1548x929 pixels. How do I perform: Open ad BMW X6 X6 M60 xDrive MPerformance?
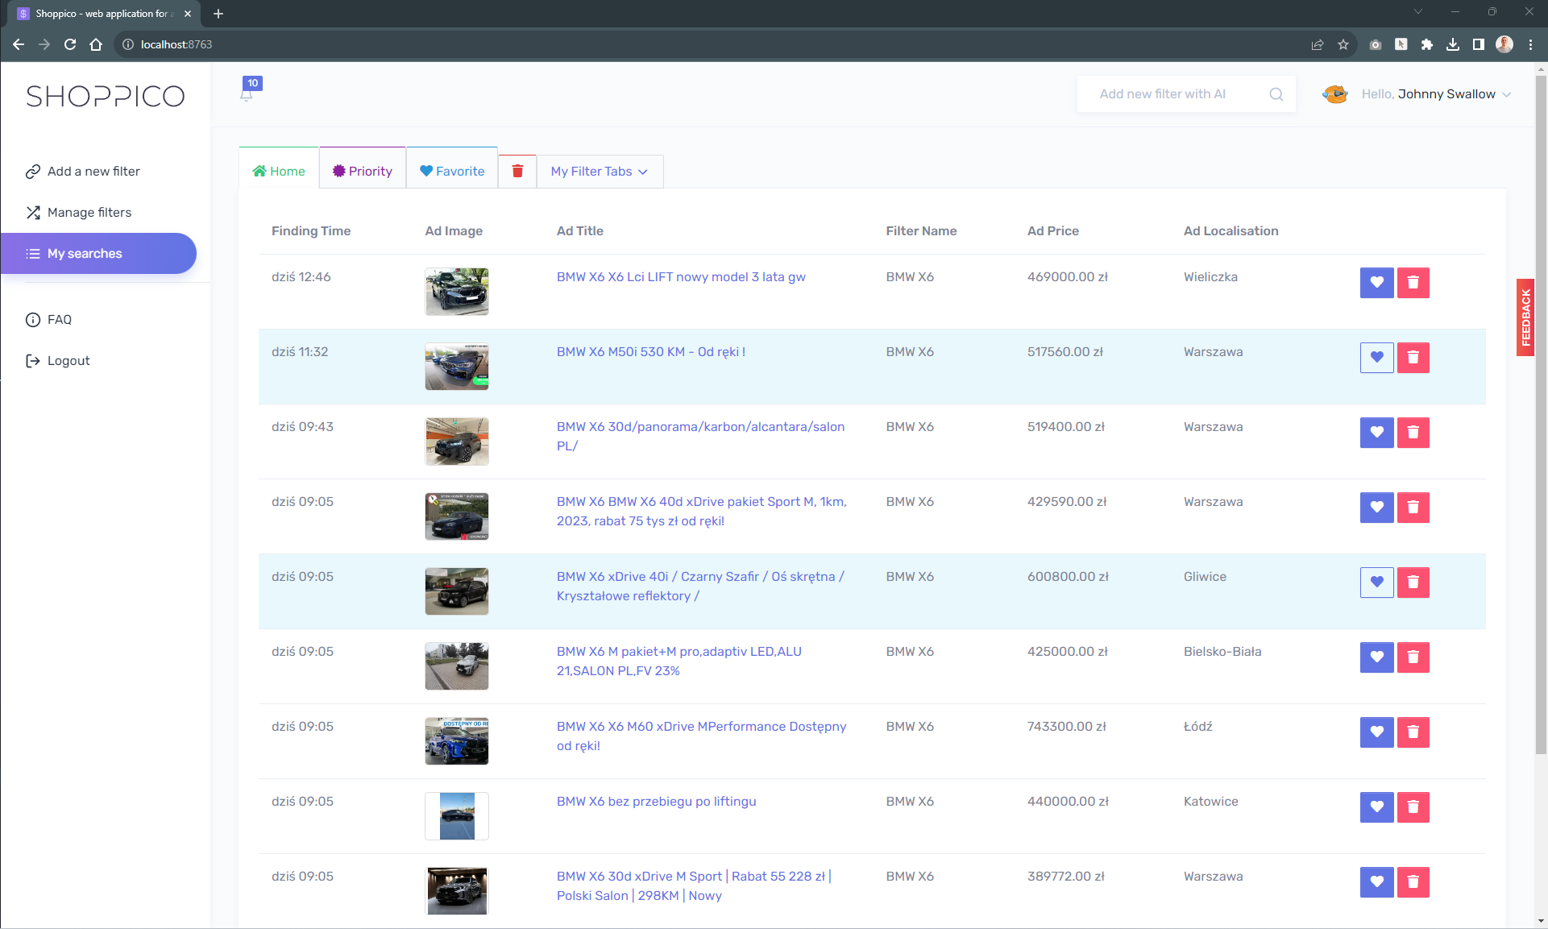coord(701,736)
